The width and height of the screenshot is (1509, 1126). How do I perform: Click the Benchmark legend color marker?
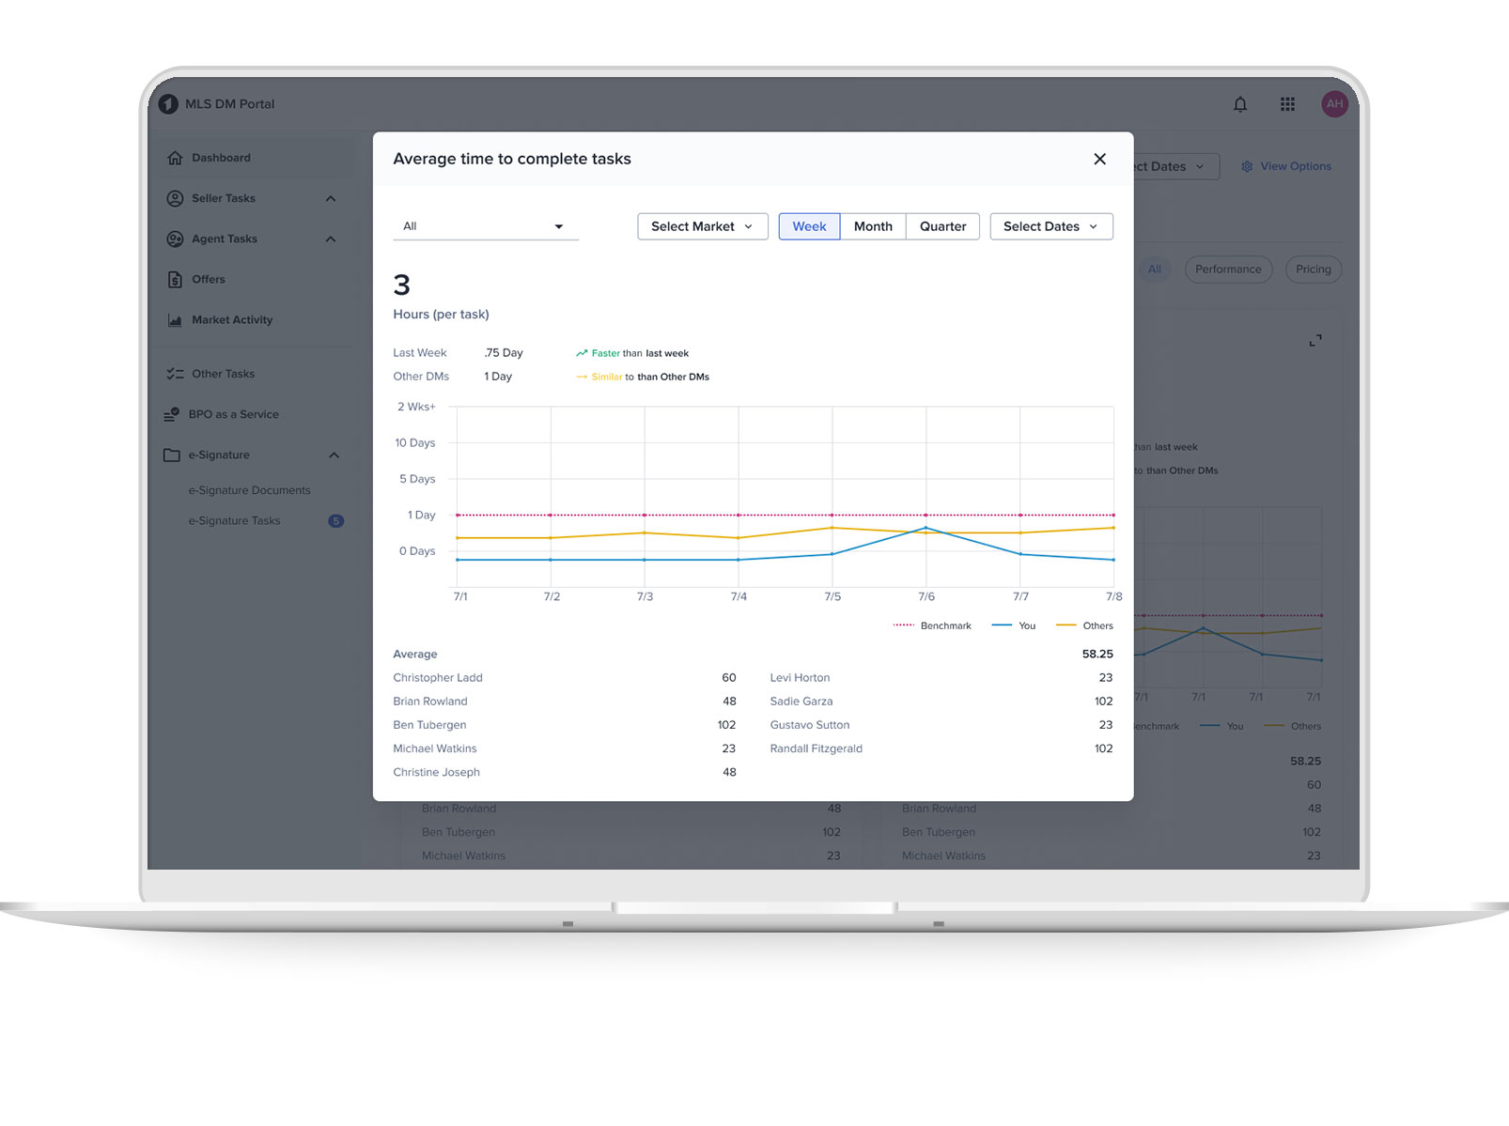tap(903, 625)
